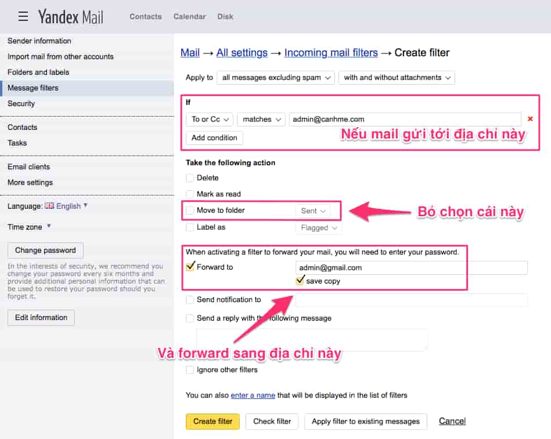Screen dimensions: 551x439
Task: Click the Send notification to address field
Action: point(412,300)
